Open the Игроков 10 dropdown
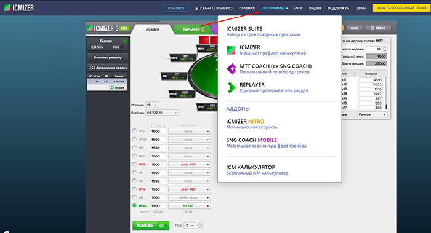This screenshot has width=431, height=233. click(x=151, y=105)
